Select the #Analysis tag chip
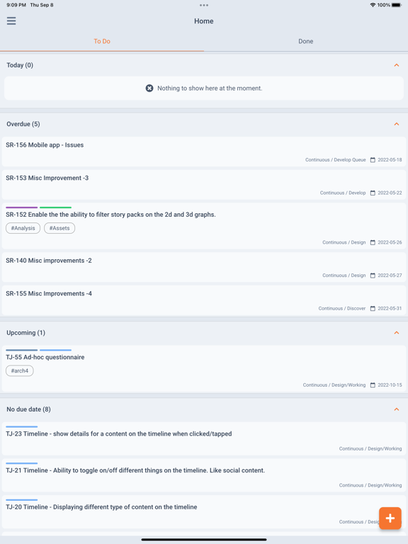408x544 pixels. point(23,228)
